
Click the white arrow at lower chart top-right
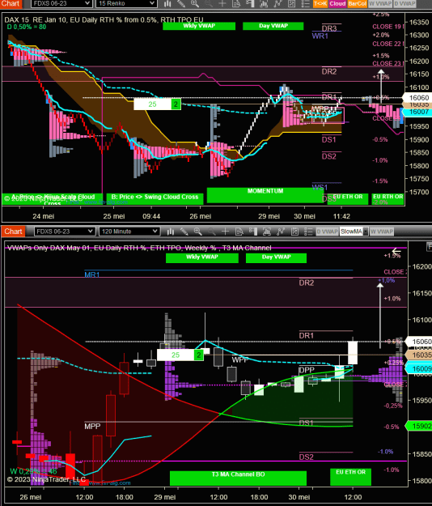(396, 252)
